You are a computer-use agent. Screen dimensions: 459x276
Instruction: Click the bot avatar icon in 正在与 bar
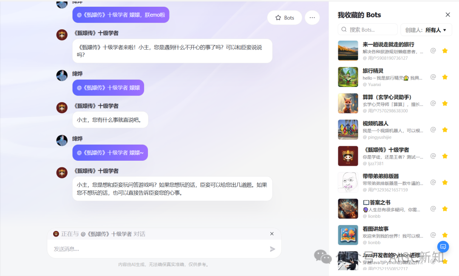pos(56,234)
